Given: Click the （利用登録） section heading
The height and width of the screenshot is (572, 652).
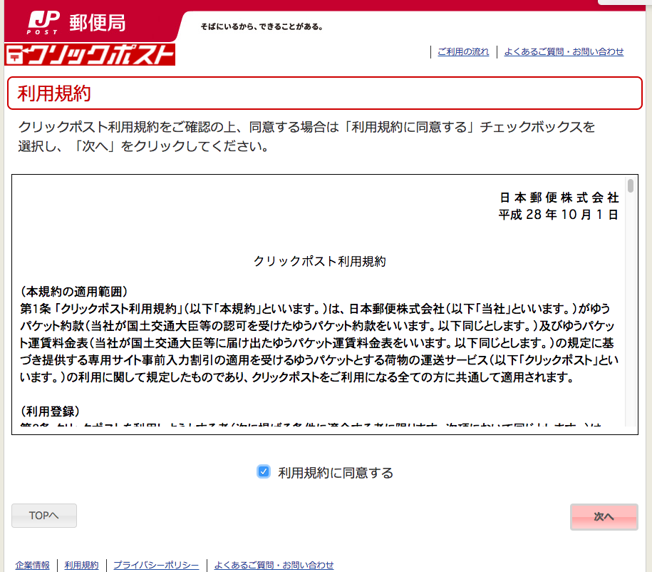Looking at the screenshot, I should point(50,412).
